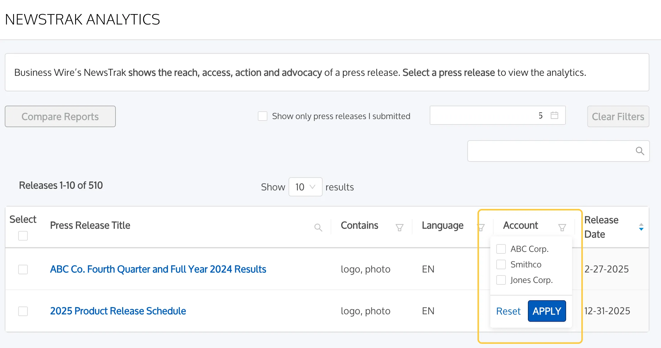The width and height of the screenshot is (661, 348).
Task: Open the Show 10 results dropdown
Action: click(305, 187)
